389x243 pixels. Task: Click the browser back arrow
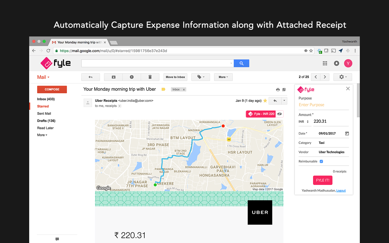[34, 51]
